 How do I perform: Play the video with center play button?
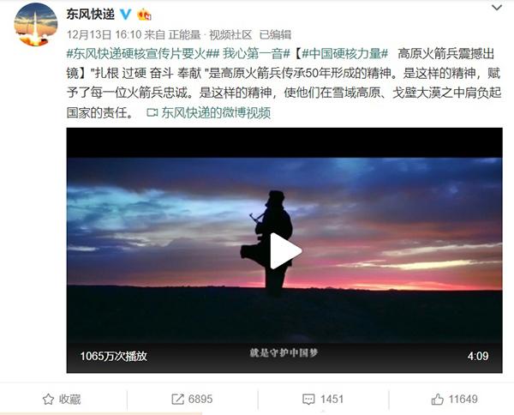(285, 251)
